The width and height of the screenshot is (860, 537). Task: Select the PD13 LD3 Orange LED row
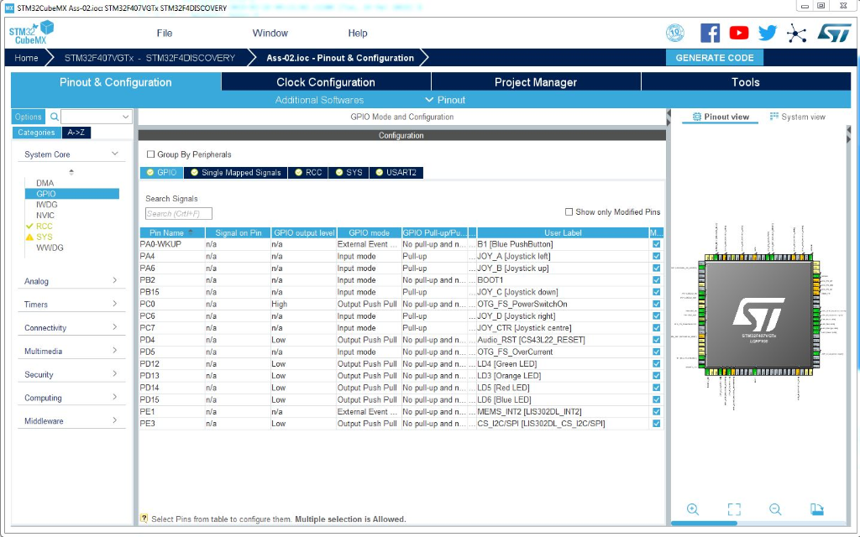point(401,376)
